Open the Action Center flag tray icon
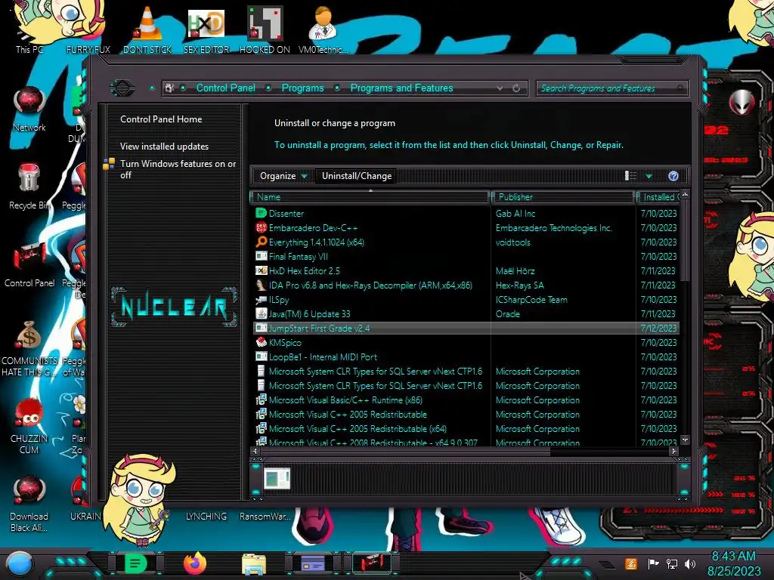 pos(653,563)
